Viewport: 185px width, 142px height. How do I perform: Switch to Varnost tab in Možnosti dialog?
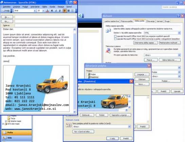[160, 21]
